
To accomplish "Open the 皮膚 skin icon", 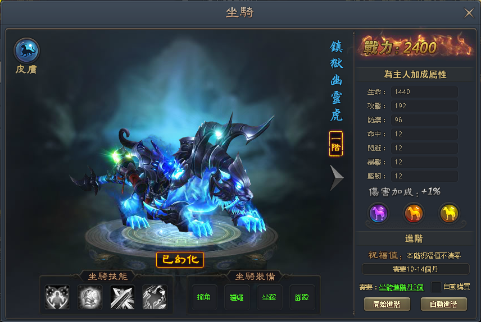I will coord(26,50).
